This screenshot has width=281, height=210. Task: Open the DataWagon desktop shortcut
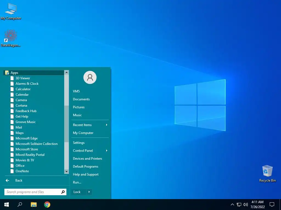pos(11,38)
